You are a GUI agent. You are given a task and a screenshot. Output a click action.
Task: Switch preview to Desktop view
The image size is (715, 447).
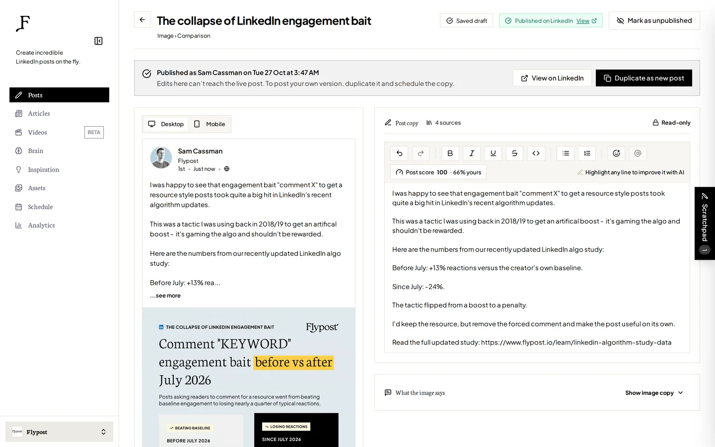coord(166,124)
